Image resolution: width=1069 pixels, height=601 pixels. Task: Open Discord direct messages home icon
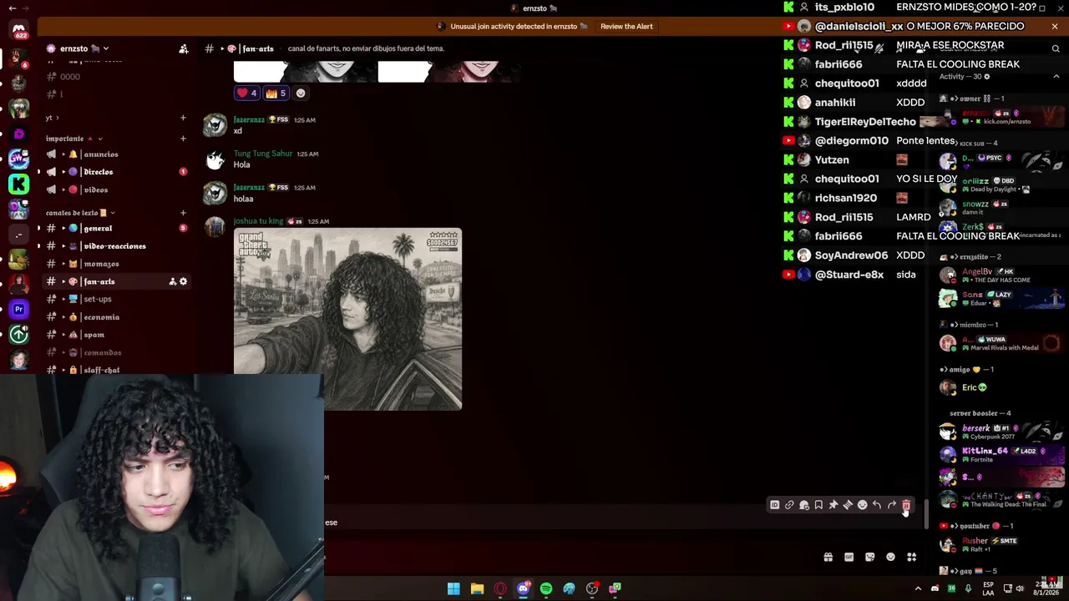click(18, 31)
